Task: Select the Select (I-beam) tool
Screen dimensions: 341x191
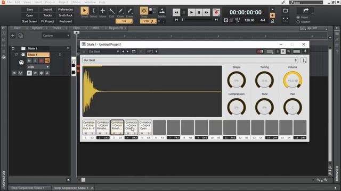Action: point(94,11)
